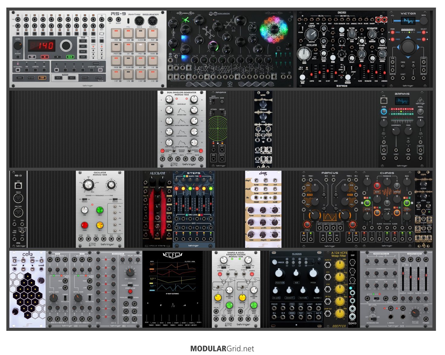Click the rainbow mandala knob on Arkarion
Image resolution: width=445 pixels, height=355 pixels.
coord(274,29)
